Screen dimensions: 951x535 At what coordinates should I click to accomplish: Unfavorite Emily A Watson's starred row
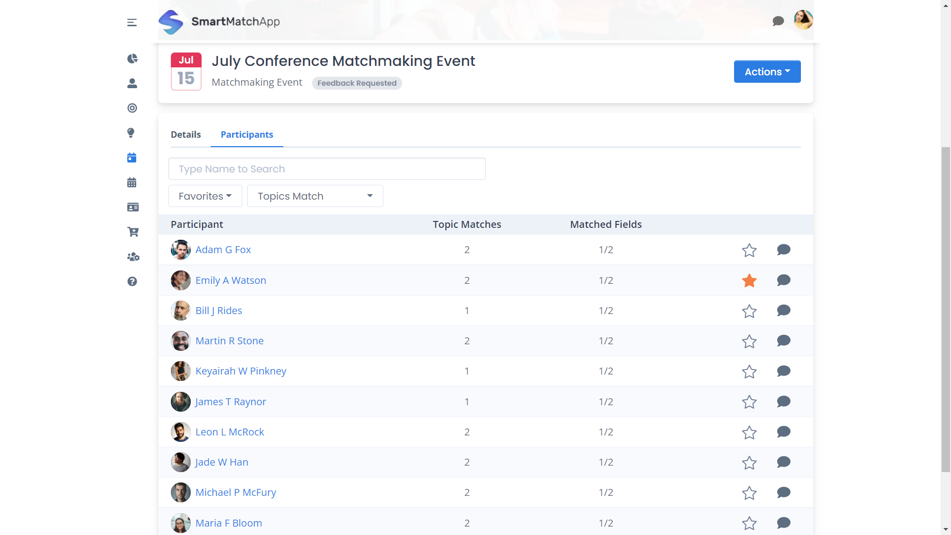[x=749, y=280]
